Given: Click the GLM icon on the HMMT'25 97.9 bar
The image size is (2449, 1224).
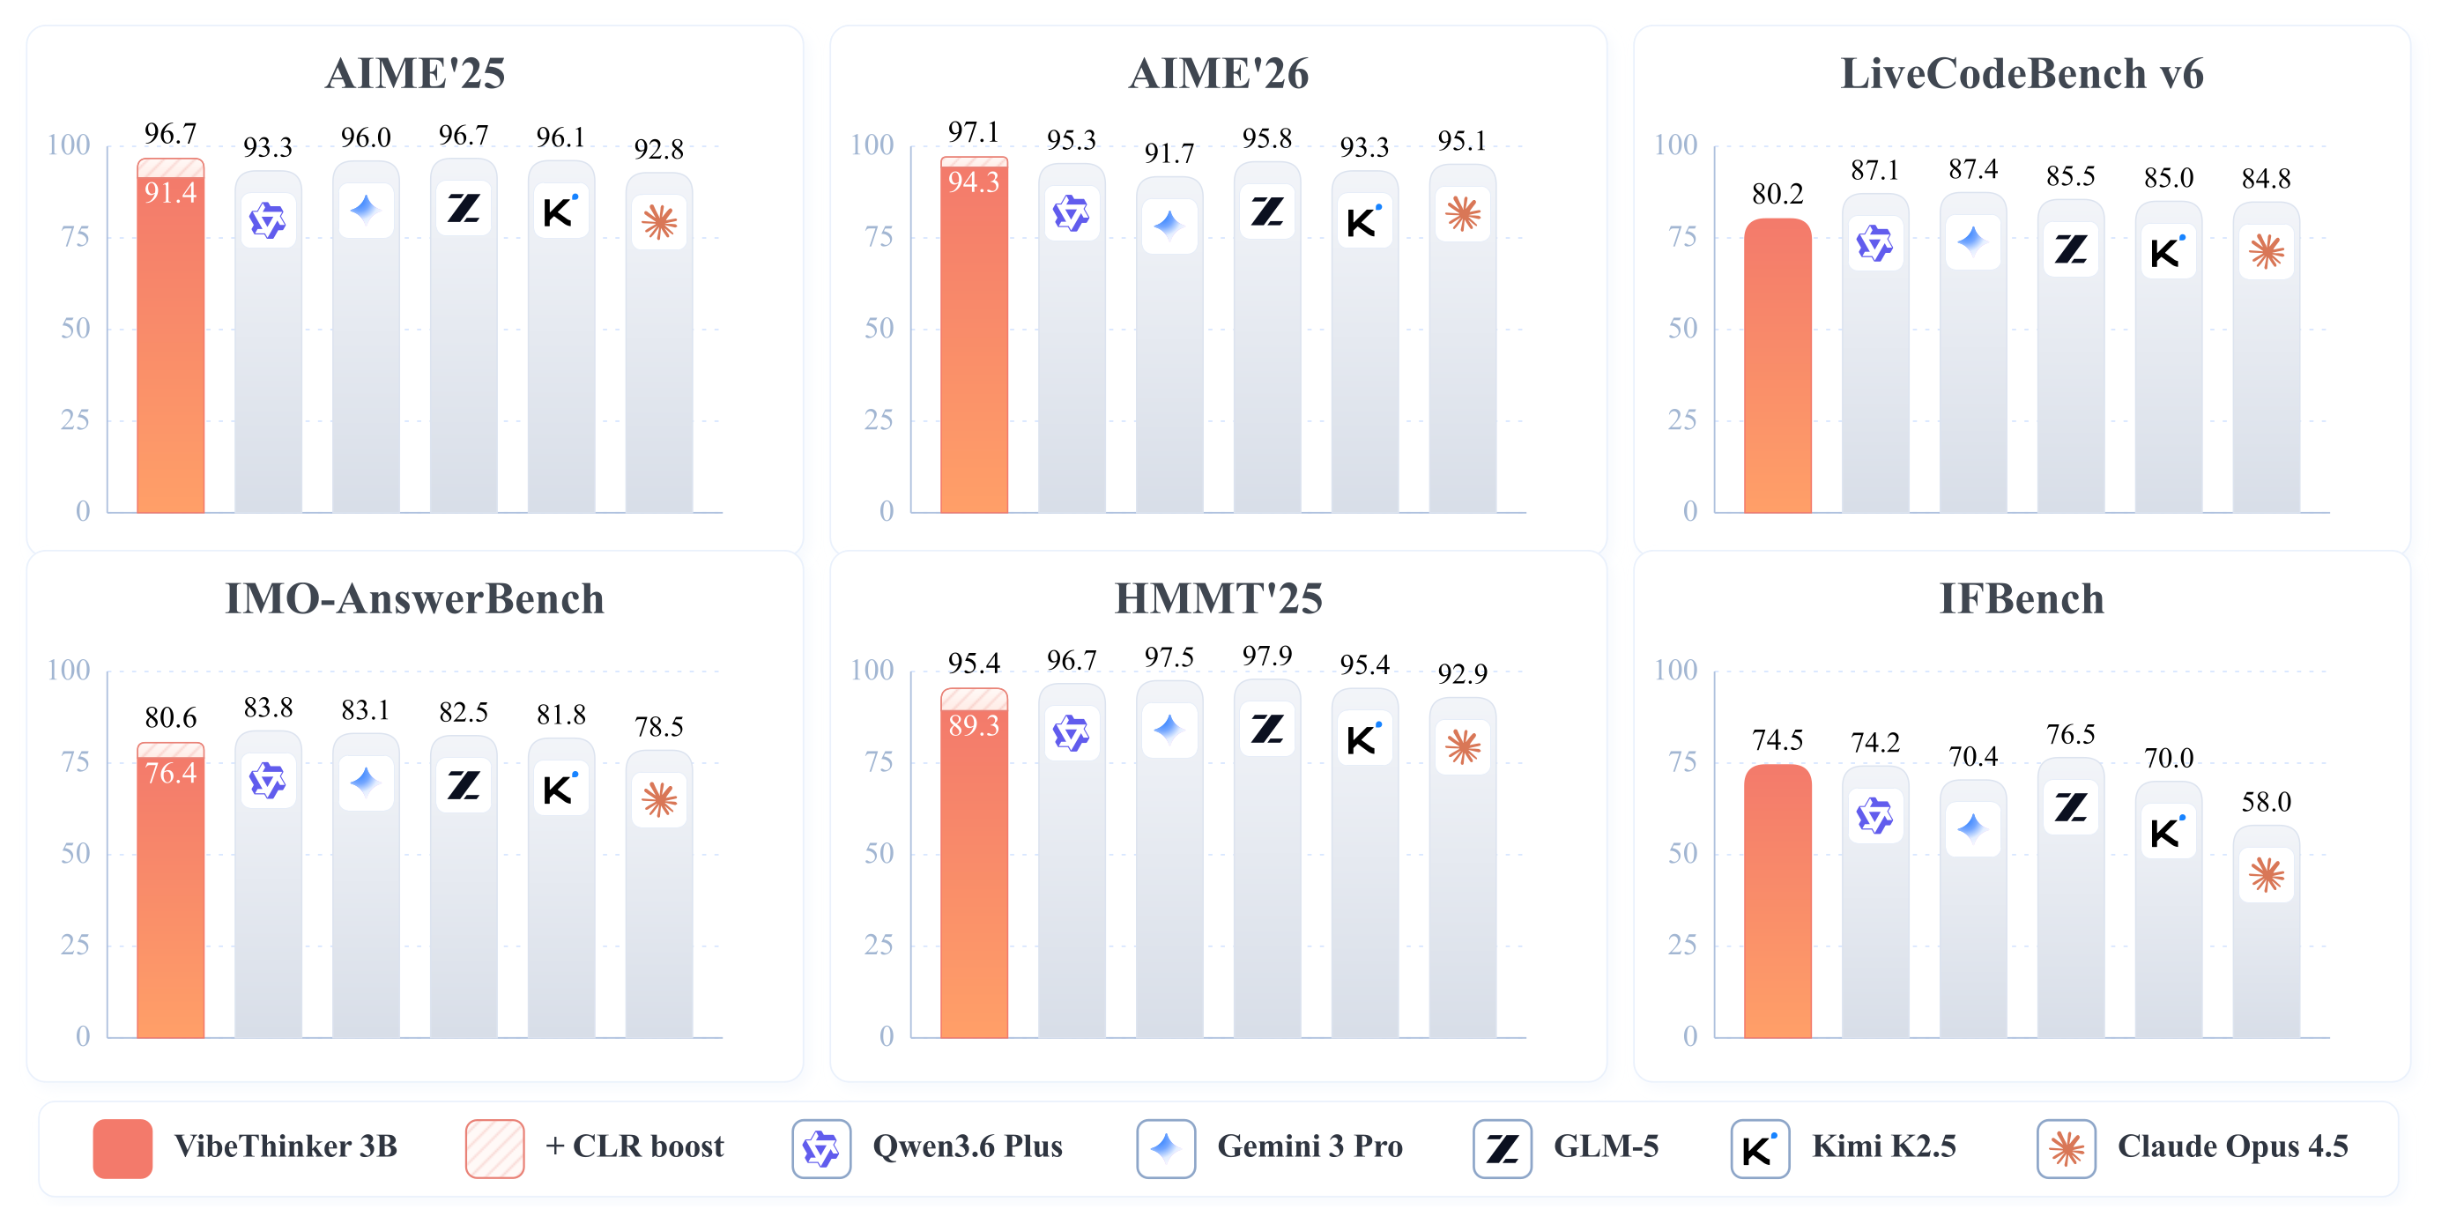Looking at the screenshot, I should 1267,729.
